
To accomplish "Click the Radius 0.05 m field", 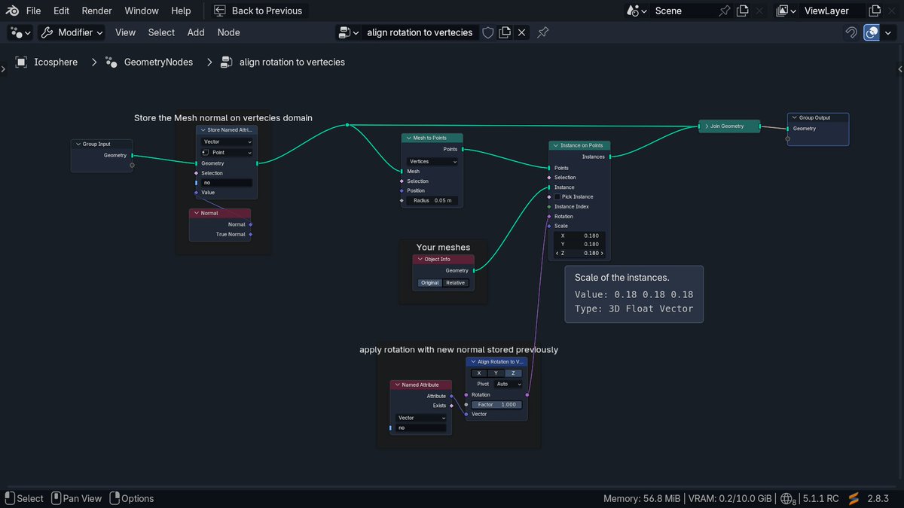I will point(432,200).
